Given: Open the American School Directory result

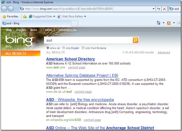Looking at the screenshot, I should (70, 59).
